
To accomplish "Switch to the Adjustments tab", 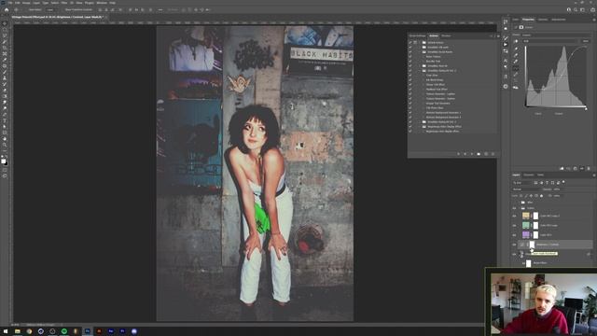I will [x=559, y=20].
